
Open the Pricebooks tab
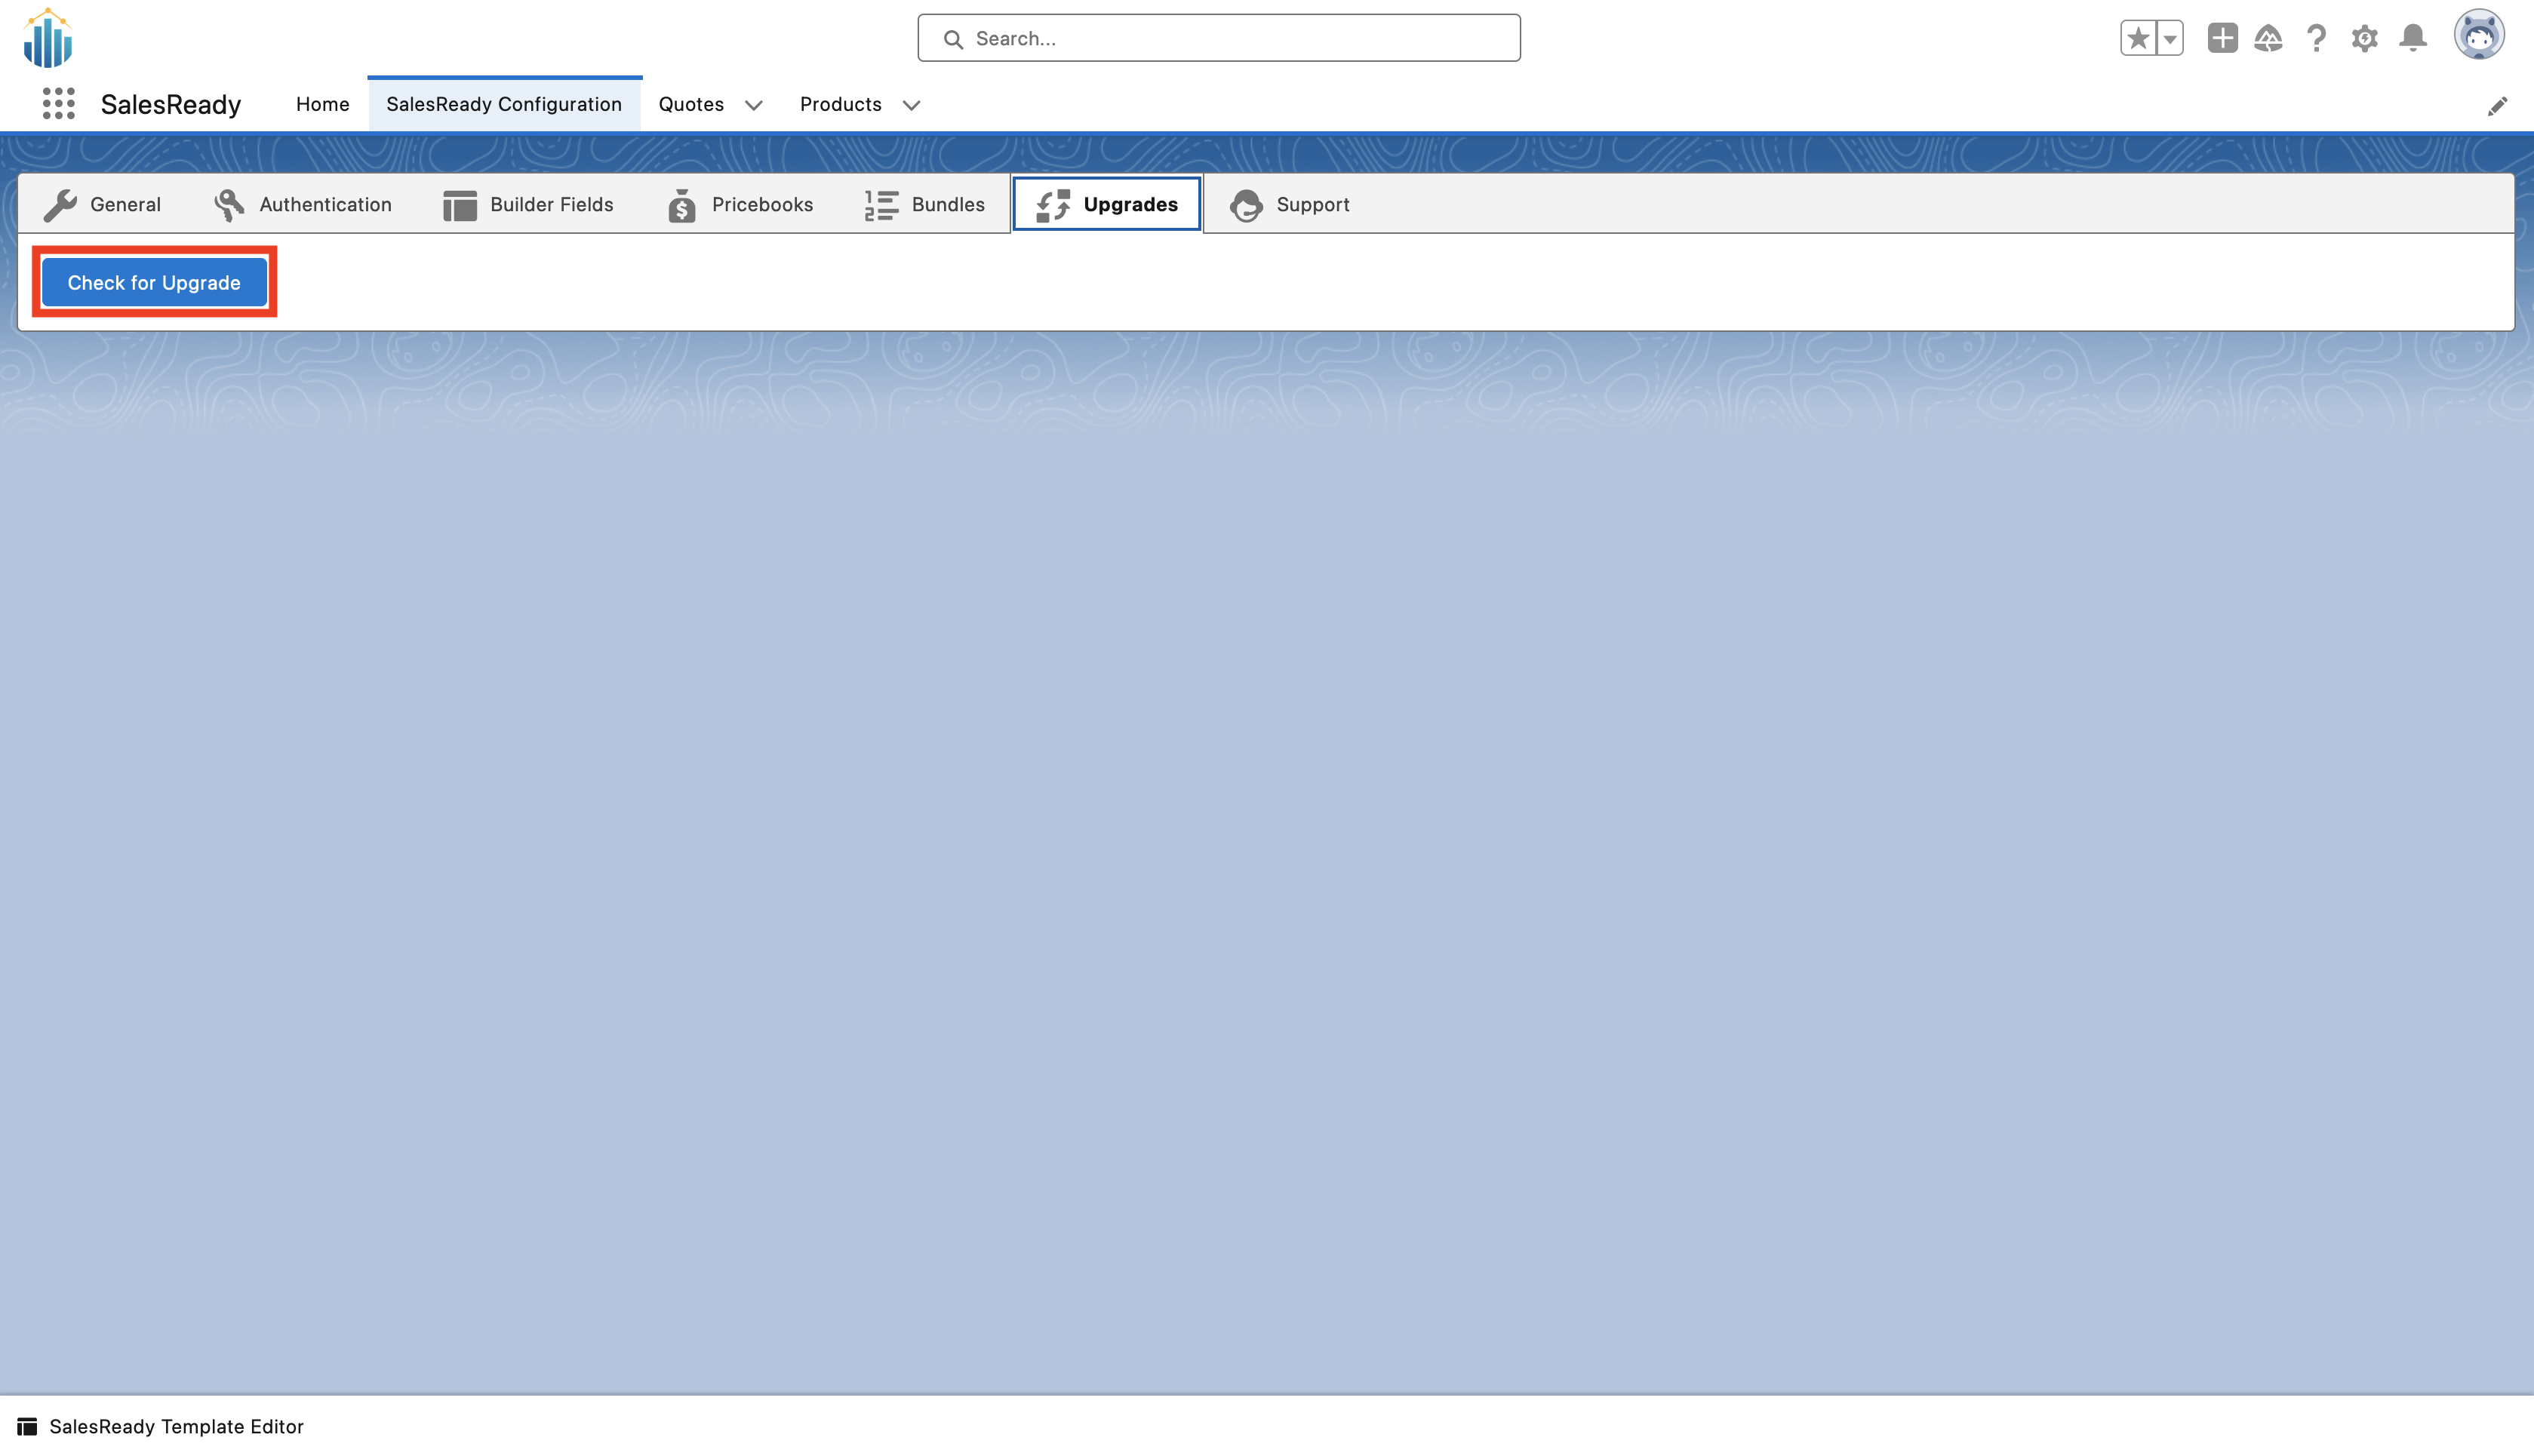pos(740,204)
